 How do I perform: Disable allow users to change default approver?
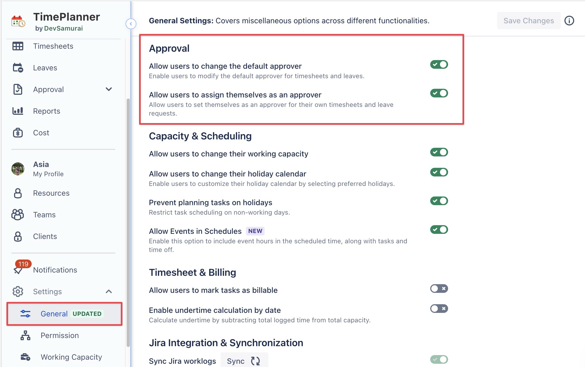click(x=439, y=65)
